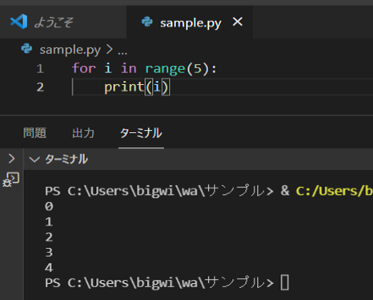The height and width of the screenshot is (300, 373).
Task: Click the first PS C:\Users\bigwi\wa\サンプル> prompt line
Action: click(x=159, y=191)
